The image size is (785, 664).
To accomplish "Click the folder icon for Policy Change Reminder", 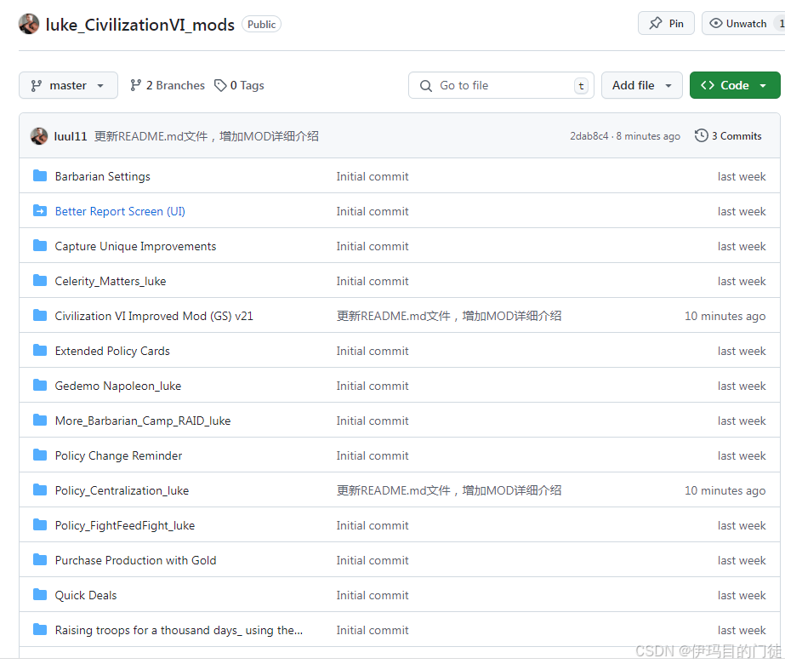I will coord(40,455).
